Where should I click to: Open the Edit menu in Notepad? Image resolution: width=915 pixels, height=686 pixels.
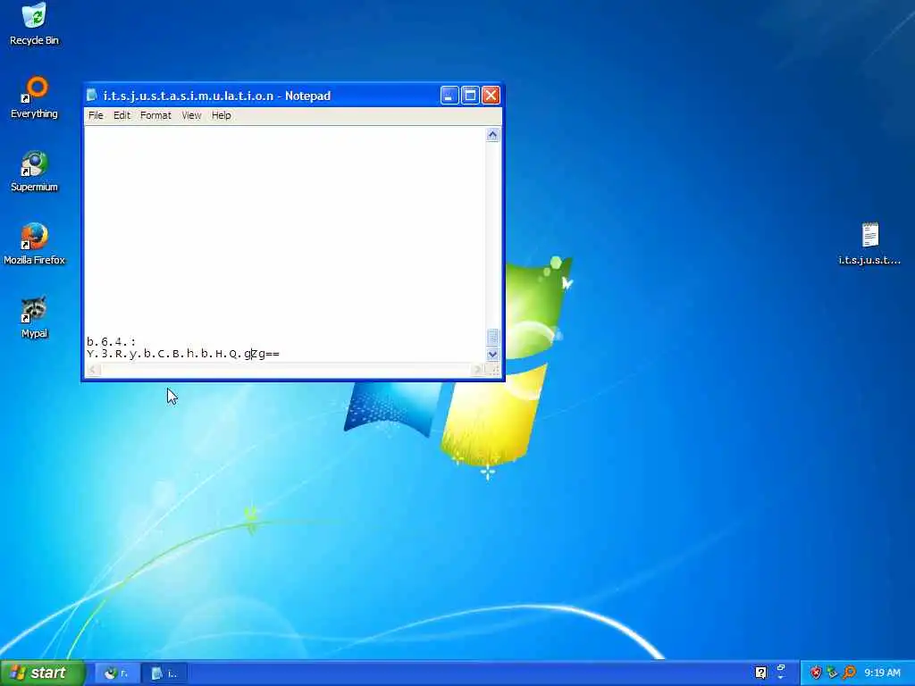[x=122, y=115]
